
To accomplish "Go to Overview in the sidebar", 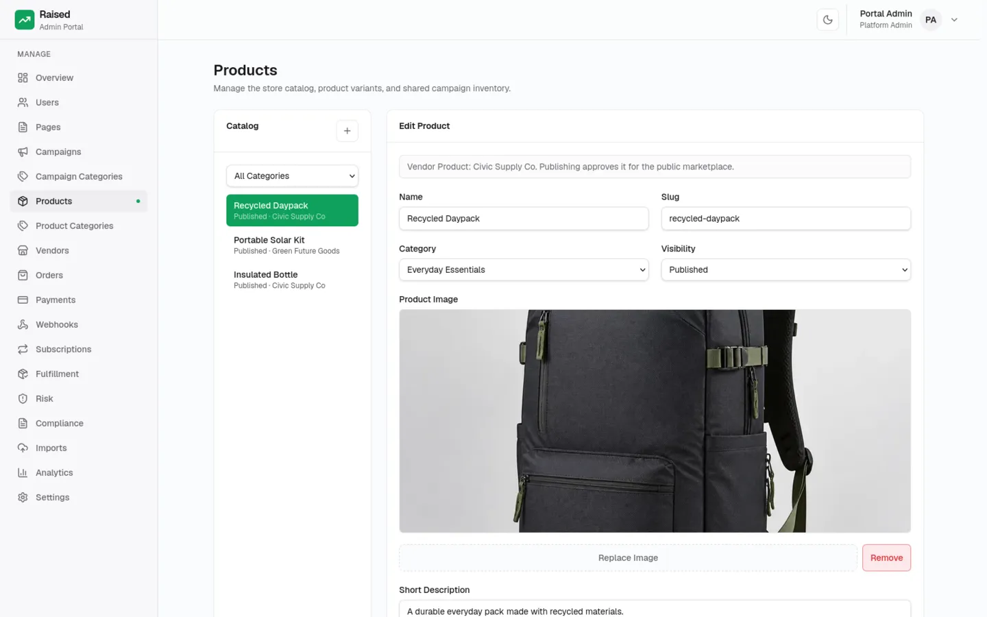I will click(79, 77).
